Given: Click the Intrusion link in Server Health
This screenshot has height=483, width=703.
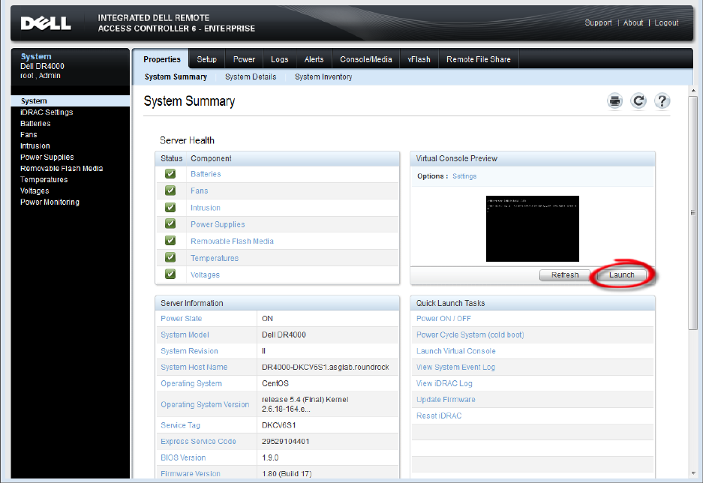Looking at the screenshot, I should click(x=206, y=208).
